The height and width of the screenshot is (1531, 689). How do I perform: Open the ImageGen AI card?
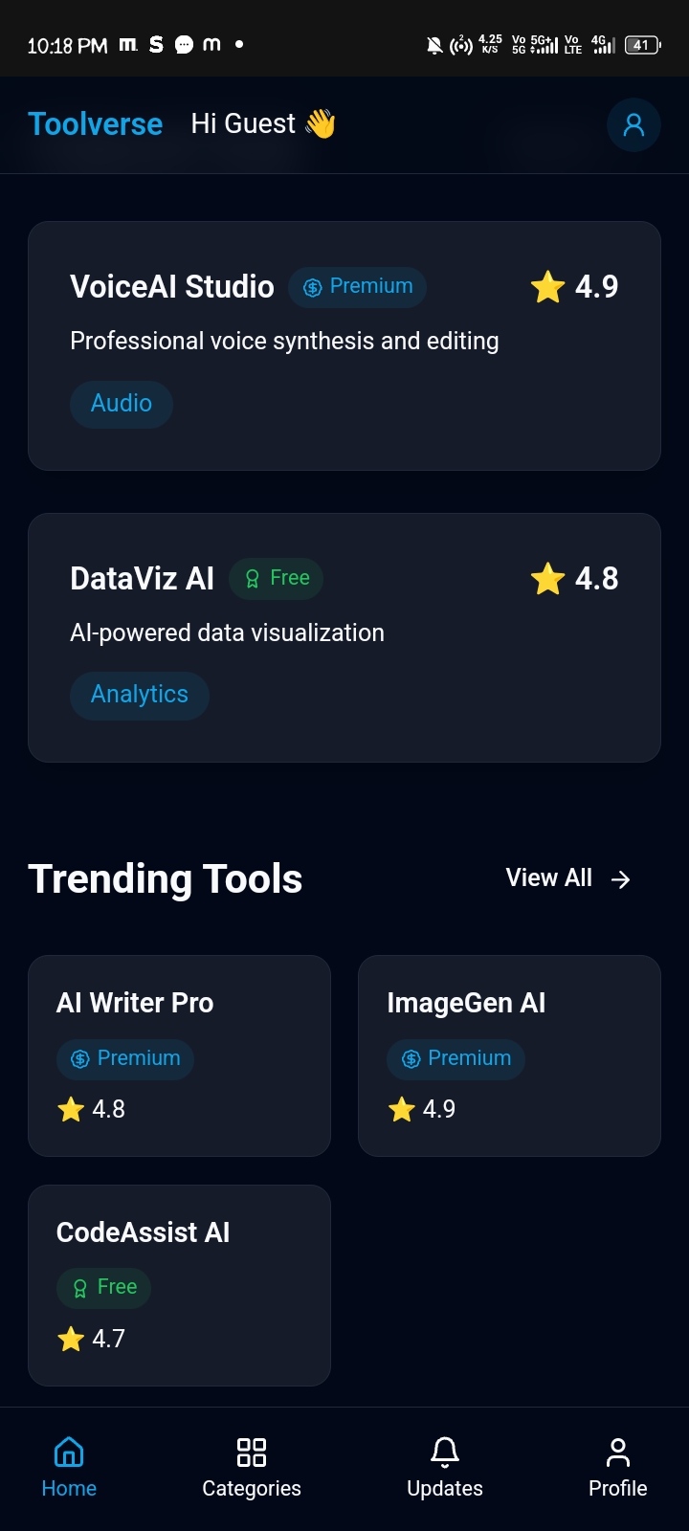509,1055
